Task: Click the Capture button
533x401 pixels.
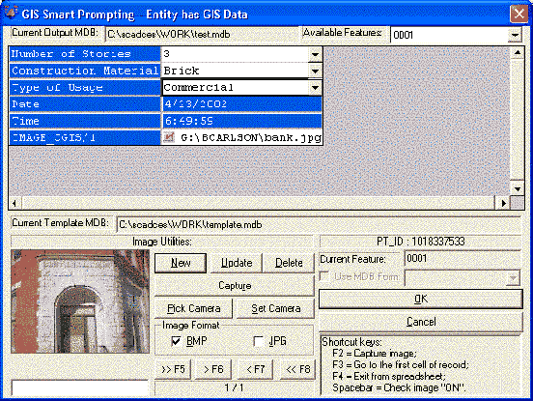Action: (235, 285)
